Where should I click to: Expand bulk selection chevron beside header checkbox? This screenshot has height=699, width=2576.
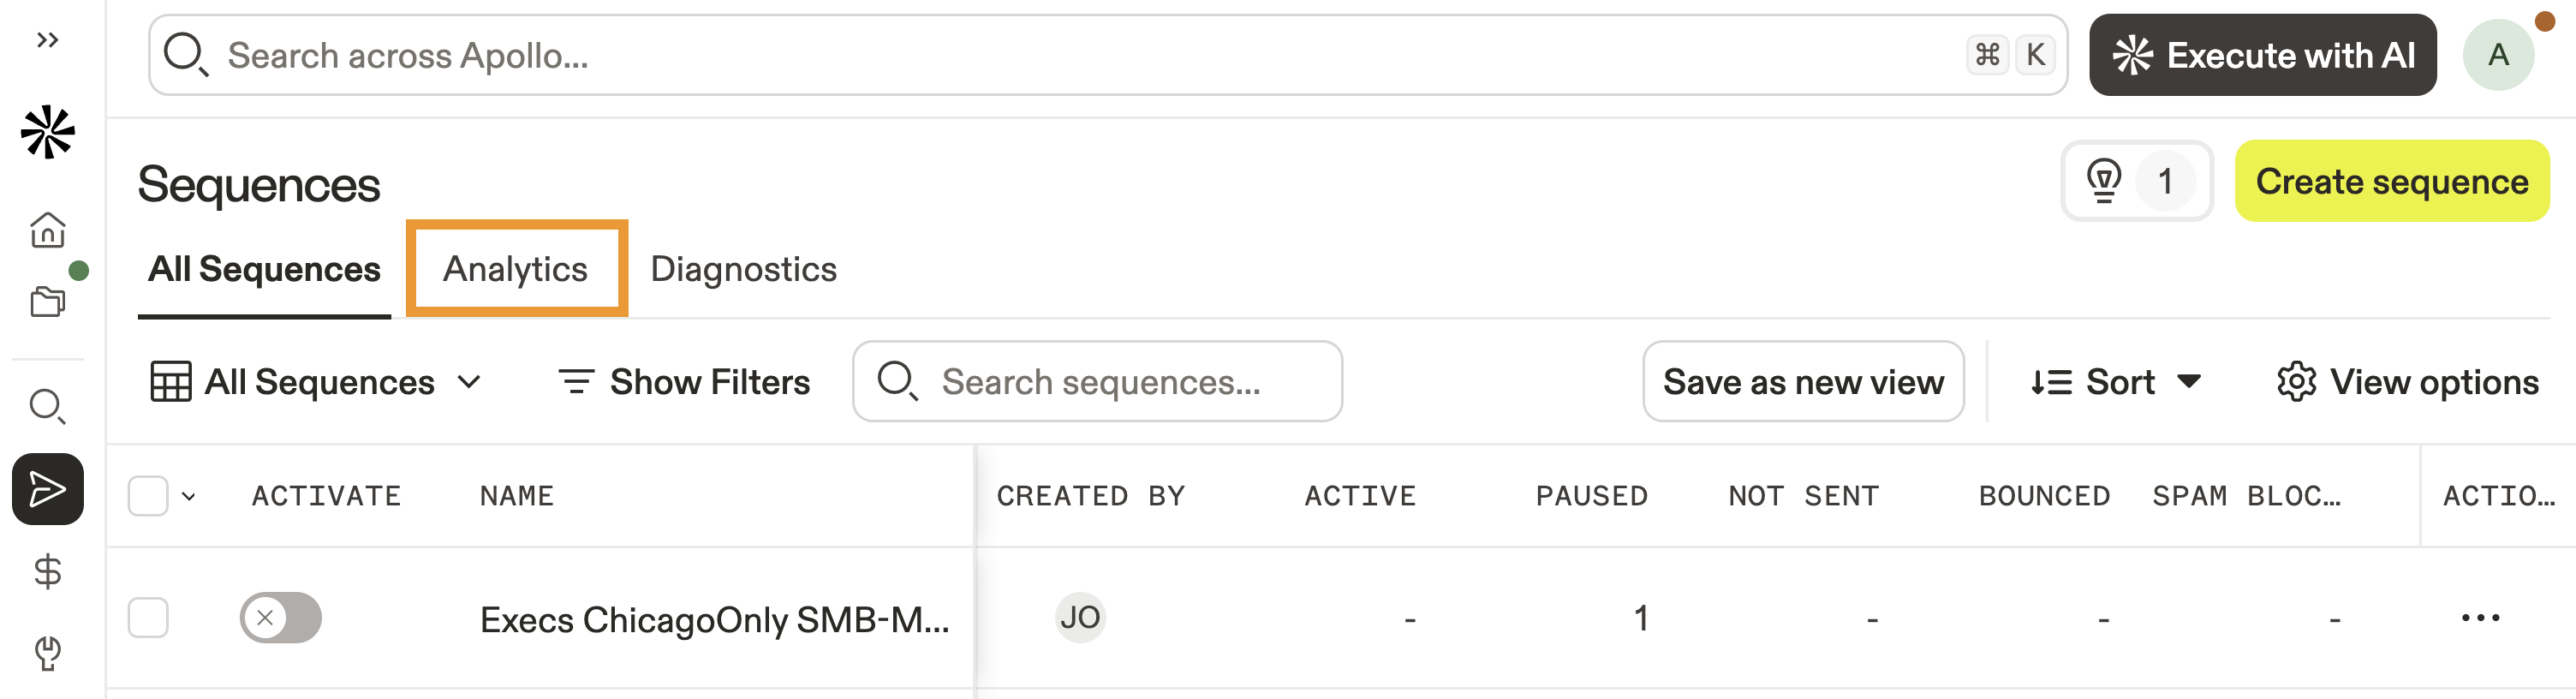(x=189, y=496)
